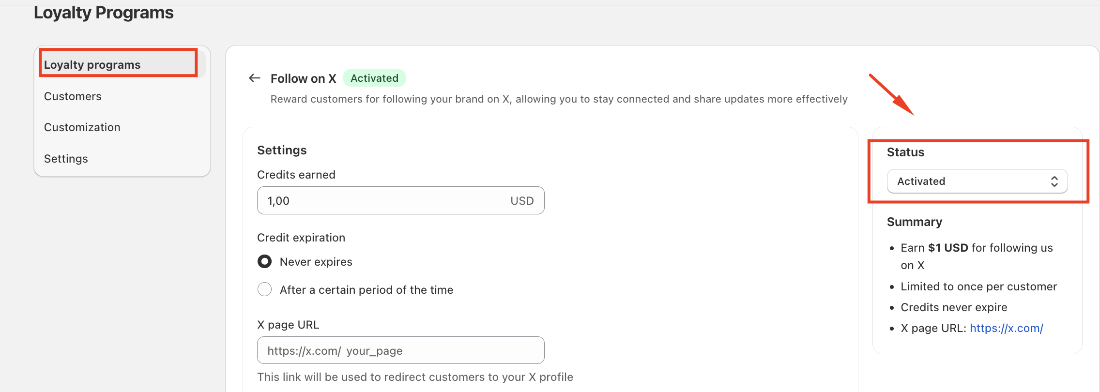Click the redirect help text below the URL field
This screenshot has width=1100, height=392.
(x=415, y=377)
